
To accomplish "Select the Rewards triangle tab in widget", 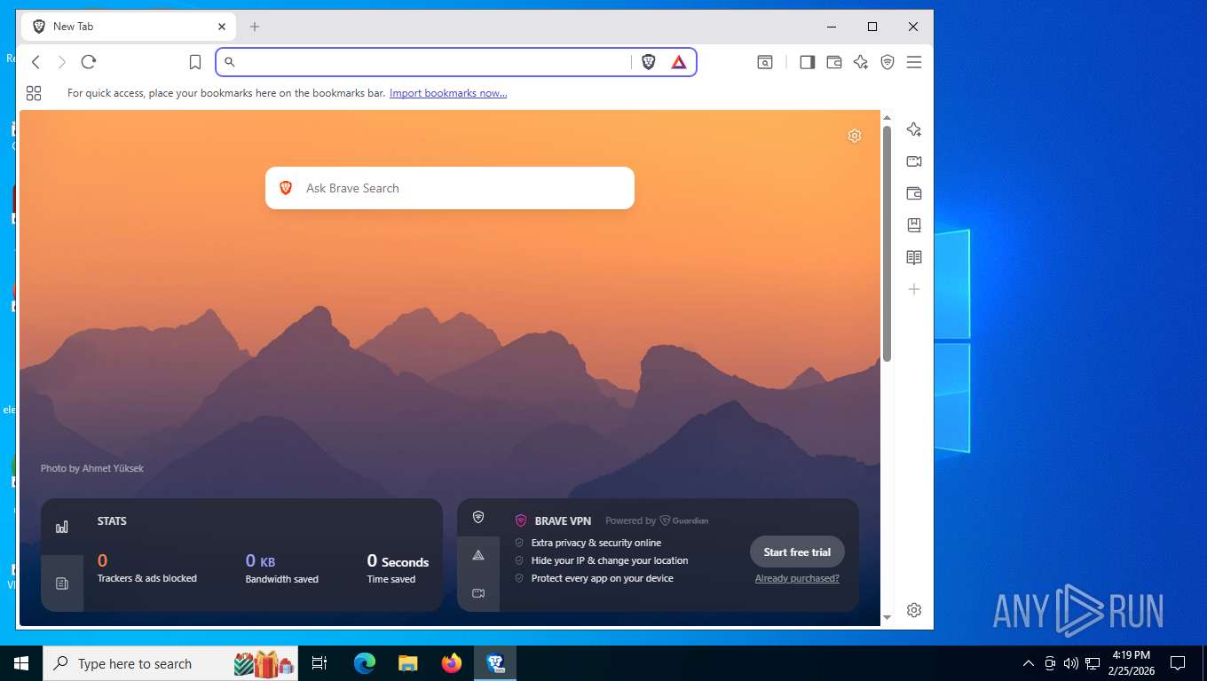I will 478,555.
